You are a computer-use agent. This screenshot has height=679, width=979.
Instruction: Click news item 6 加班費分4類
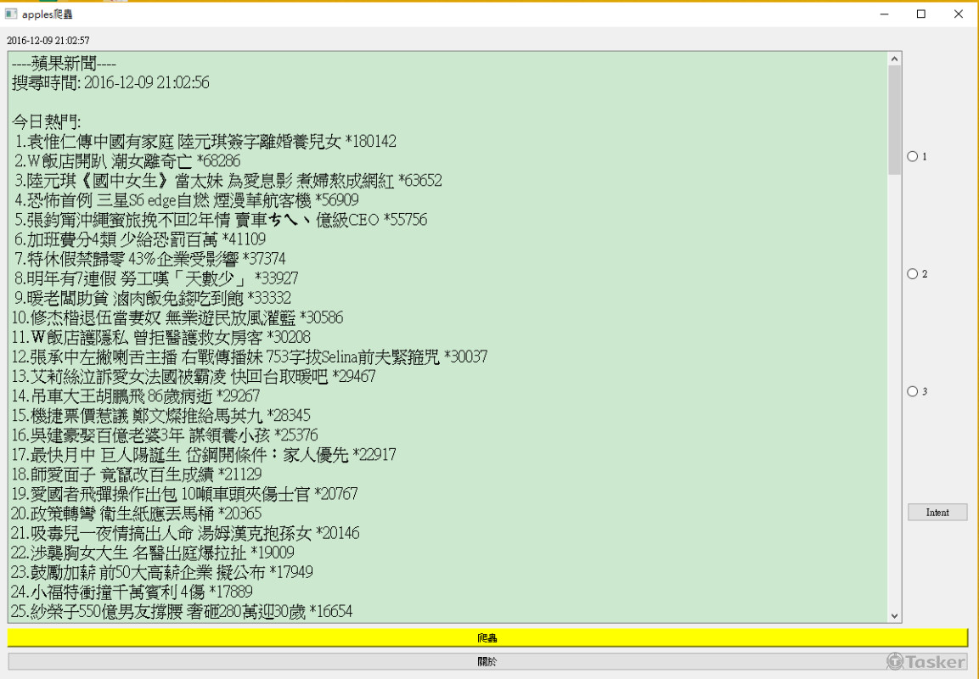140,239
